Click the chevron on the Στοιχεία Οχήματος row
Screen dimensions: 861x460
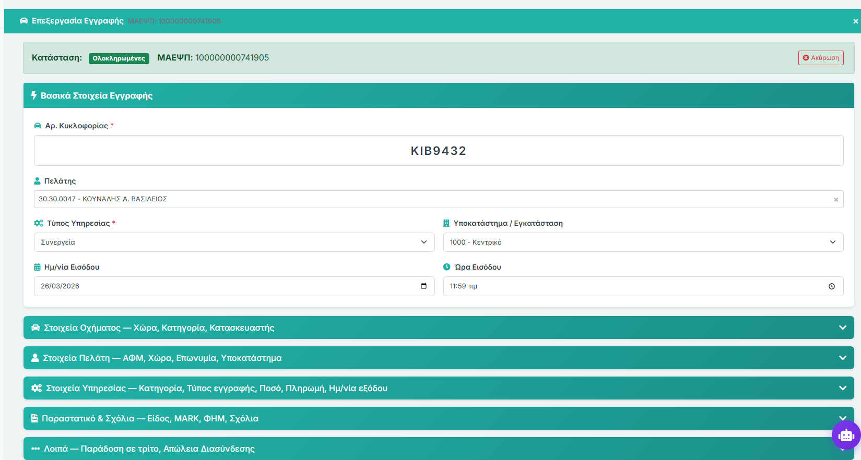843,328
